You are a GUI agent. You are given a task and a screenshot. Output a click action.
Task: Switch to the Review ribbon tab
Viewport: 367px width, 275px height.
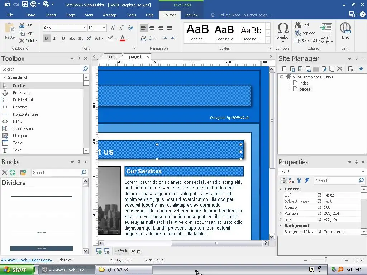pyautogui.click(x=192, y=15)
